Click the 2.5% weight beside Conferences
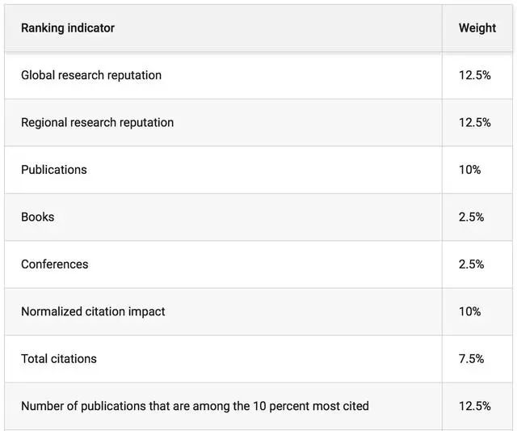 pyautogui.click(x=471, y=264)
